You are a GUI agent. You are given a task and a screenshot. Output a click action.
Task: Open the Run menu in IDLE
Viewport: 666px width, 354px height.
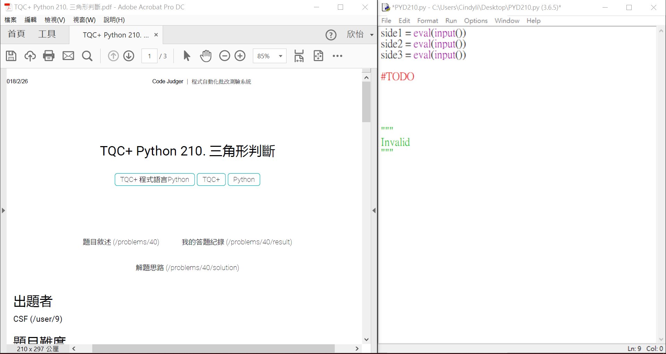point(451,20)
